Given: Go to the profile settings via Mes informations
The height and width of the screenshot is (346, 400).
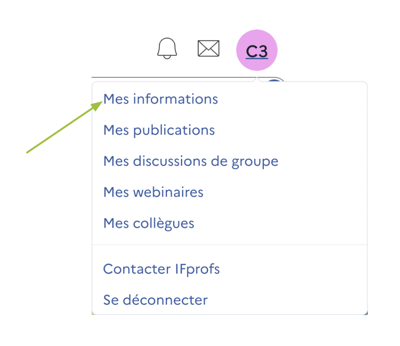Looking at the screenshot, I should pos(160,99).
